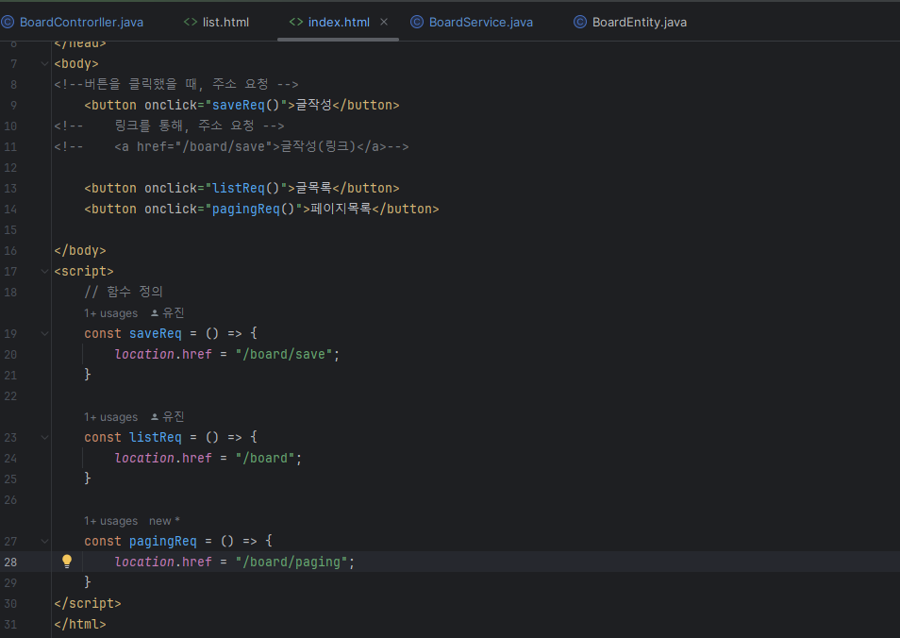Collapse the body tag fold arrow
This screenshot has width=900, height=638.
(44, 64)
